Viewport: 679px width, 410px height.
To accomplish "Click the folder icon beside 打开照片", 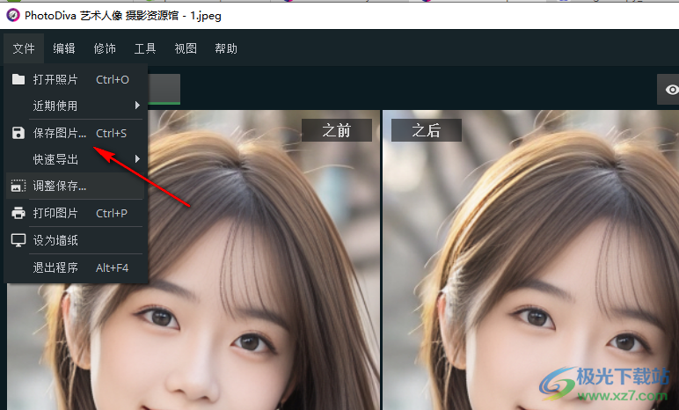I will pos(18,79).
